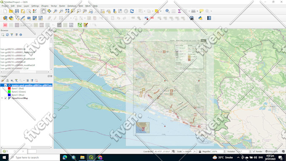Click the Zoom Full extent icon
Viewport: 286px width, 161px height.
pos(67,11)
